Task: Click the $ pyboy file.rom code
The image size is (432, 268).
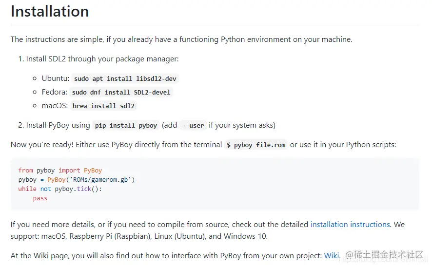Action: click(x=256, y=145)
